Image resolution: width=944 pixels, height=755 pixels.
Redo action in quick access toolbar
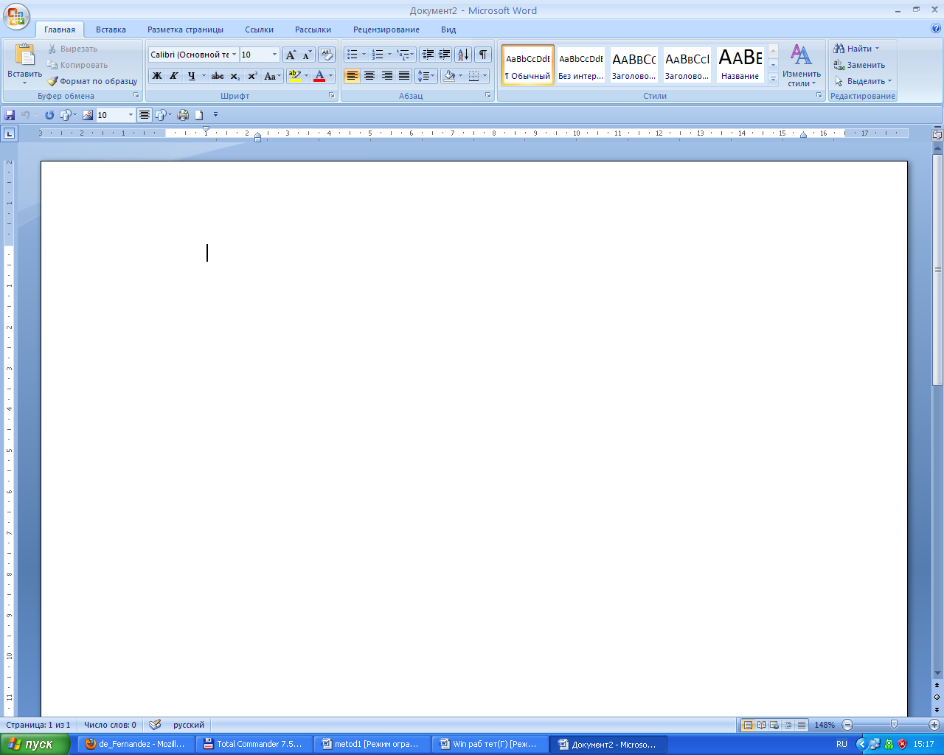(49, 115)
